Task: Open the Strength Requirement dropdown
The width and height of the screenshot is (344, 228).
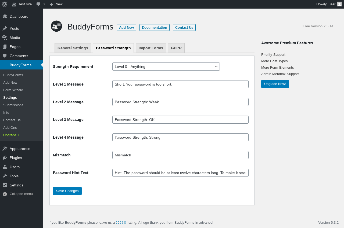Action: [166, 67]
